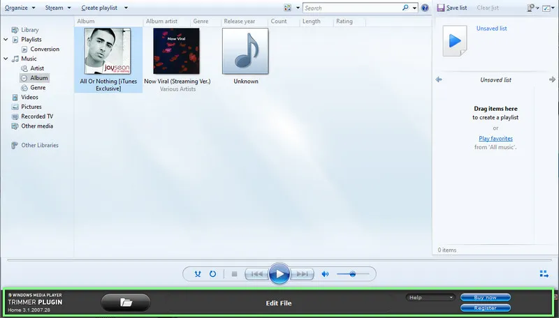Toggle shuffle mode in playback controls
The image size is (559, 318).
tap(198, 274)
